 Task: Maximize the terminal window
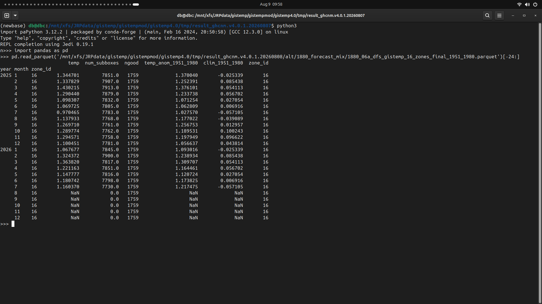[x=524, y=15]
